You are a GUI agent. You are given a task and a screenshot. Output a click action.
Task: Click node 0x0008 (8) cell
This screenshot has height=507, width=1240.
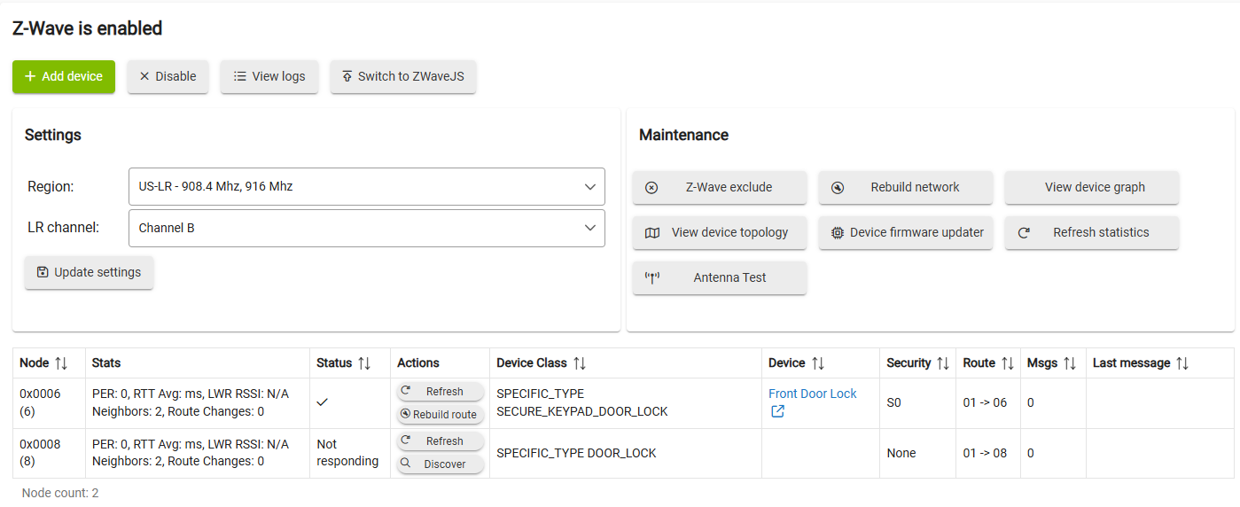click(51, 453)
